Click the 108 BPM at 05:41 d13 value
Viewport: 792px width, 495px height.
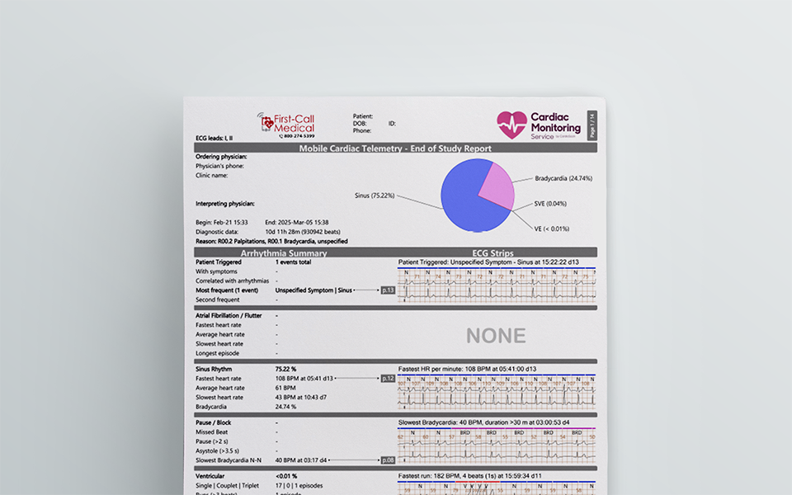pos(304,379)
